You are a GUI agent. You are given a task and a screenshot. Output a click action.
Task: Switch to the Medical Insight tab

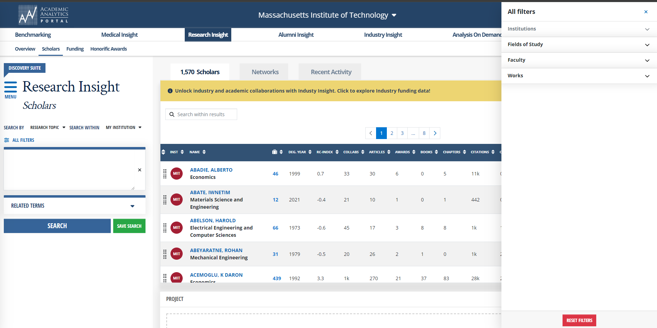point(119,35)
